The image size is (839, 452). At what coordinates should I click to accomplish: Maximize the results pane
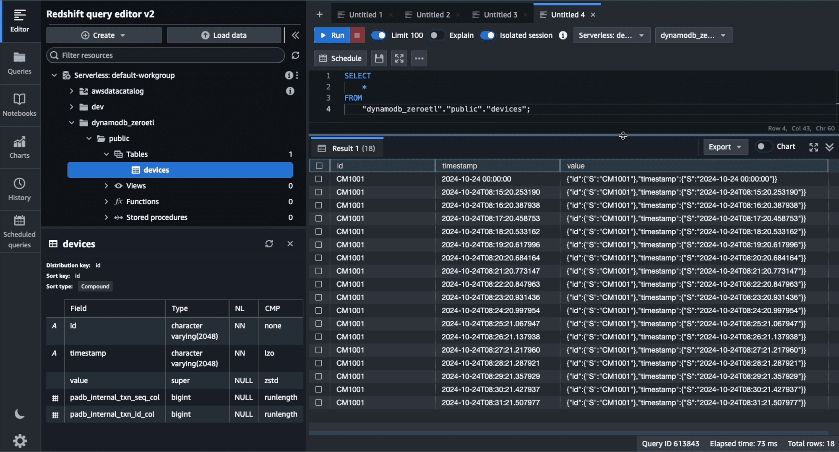coord(813,147)
